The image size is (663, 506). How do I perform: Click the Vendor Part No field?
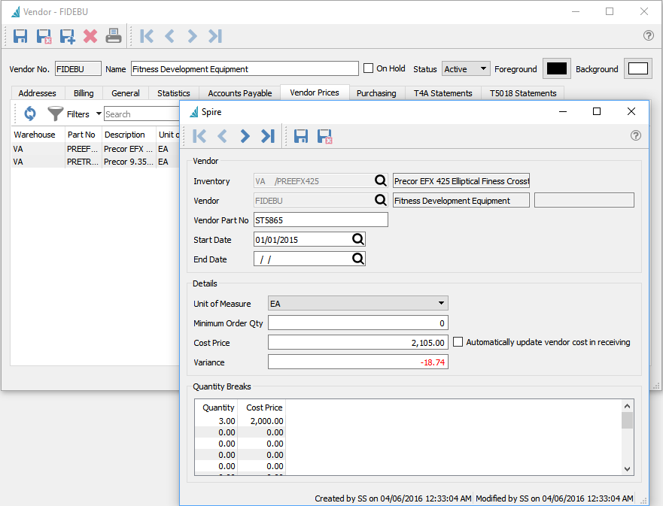click(321, 220)
